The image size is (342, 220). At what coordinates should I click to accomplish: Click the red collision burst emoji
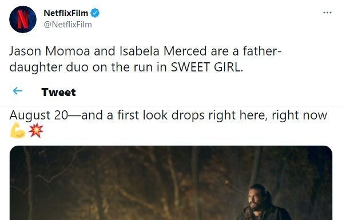tap(36, 130)
